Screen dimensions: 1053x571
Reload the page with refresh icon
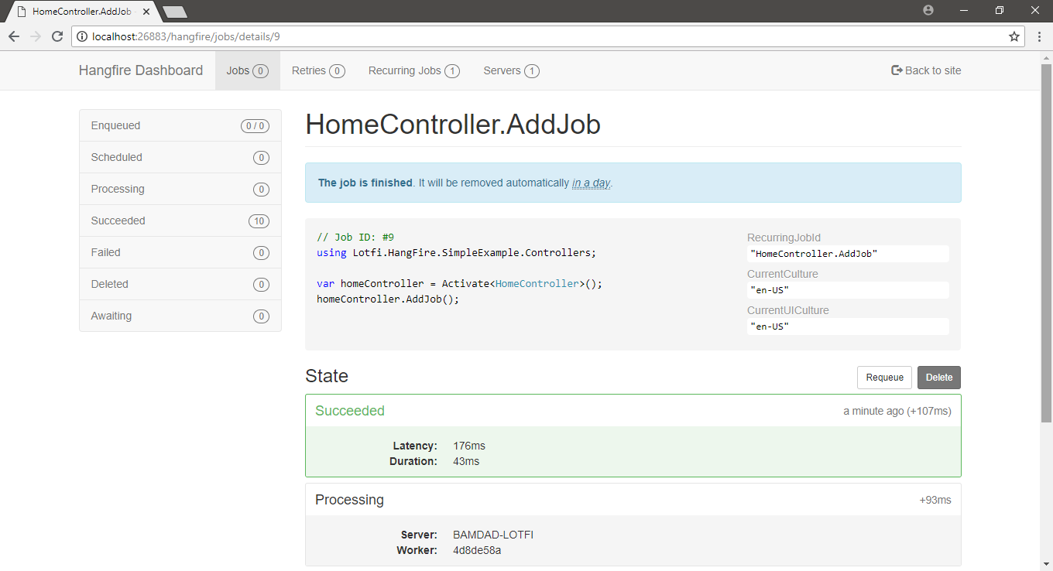coord(57,36)
